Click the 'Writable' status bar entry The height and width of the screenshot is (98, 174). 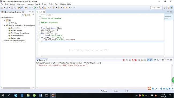point(104,91)
